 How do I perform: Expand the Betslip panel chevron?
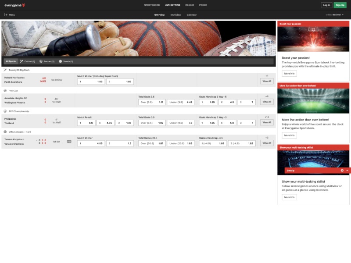pyautogui.click(x=347, y=170)
